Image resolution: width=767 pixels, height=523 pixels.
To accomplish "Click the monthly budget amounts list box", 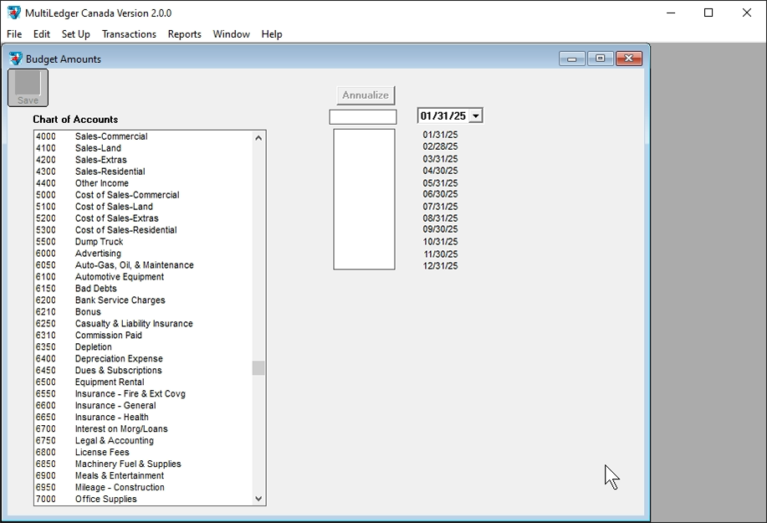I will [x=364, y=199].
